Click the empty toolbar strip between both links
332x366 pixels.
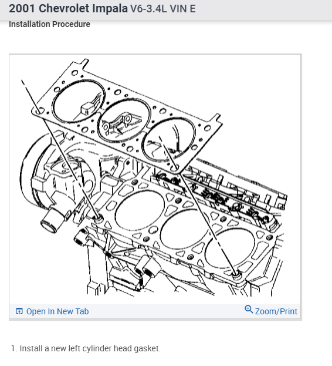click(x=167, y=311)
